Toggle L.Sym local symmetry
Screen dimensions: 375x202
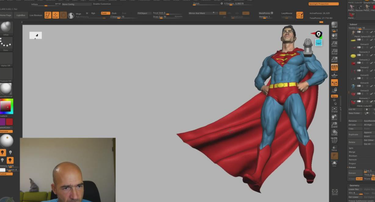(334, 83)
